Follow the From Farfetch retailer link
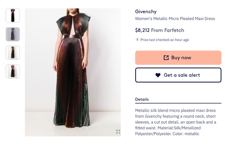Screen dimensions: 230x146 tap(167, 30)
